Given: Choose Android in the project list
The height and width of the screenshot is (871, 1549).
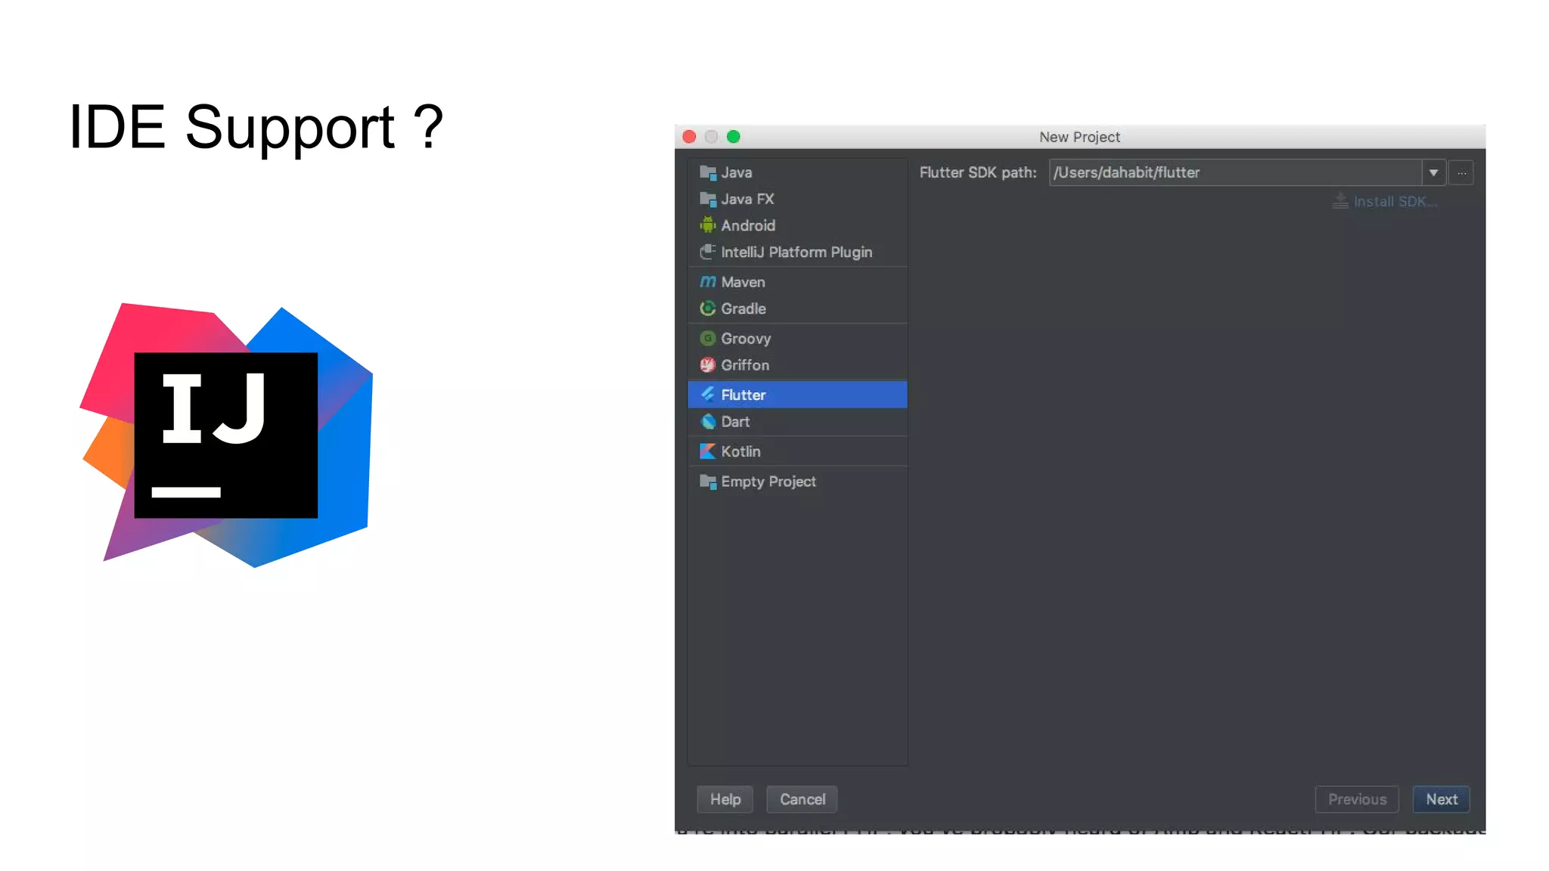Looking at the screenshot, I should pos(797,225).
